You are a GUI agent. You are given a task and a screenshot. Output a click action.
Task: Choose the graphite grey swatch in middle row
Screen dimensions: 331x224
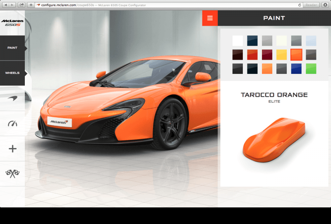(311, 55)
